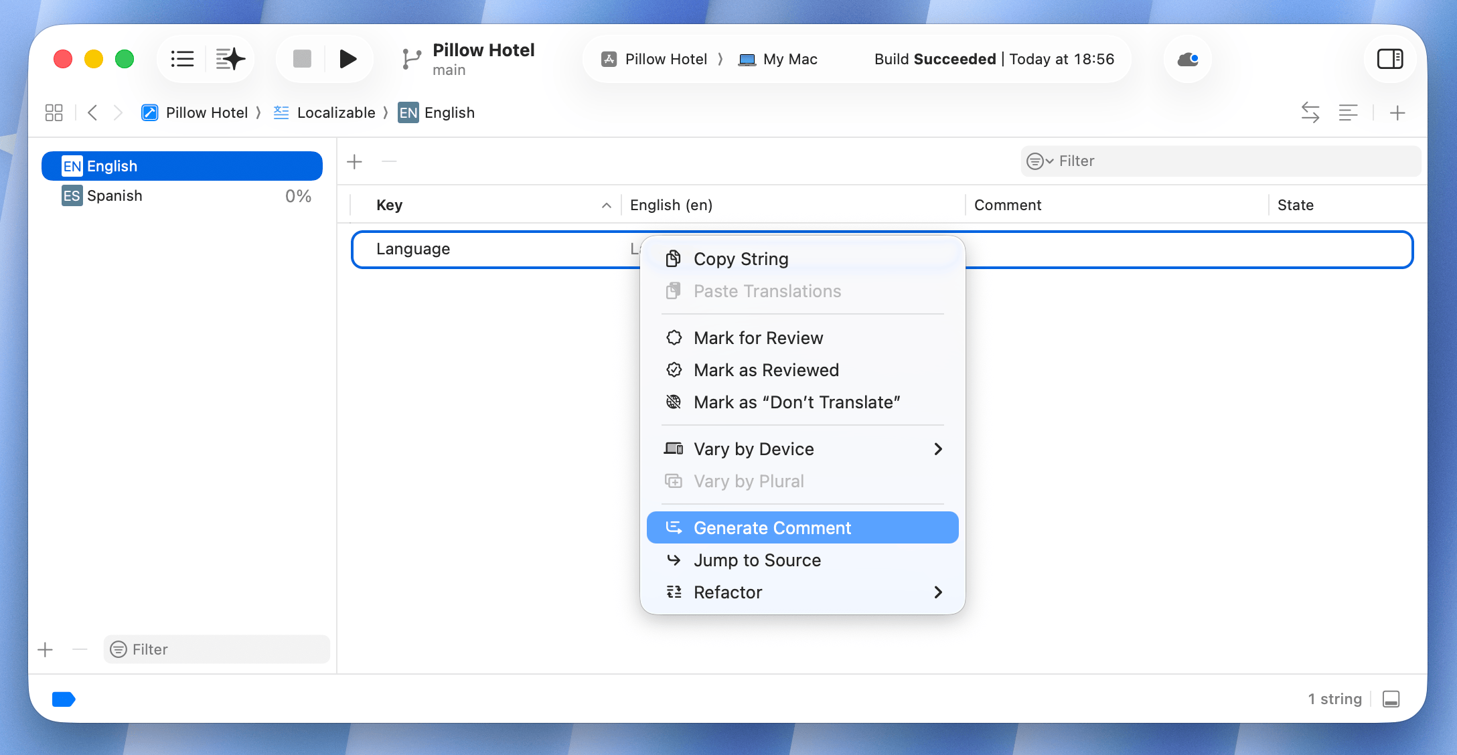Expand the Refactor submenu
The height and width of the screenshot is (755, 1457).
click(728, 592)
